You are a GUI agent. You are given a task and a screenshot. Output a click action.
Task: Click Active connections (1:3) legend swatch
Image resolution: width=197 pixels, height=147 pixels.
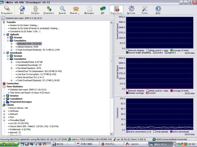pyautogui.click(x=127, y=132)
